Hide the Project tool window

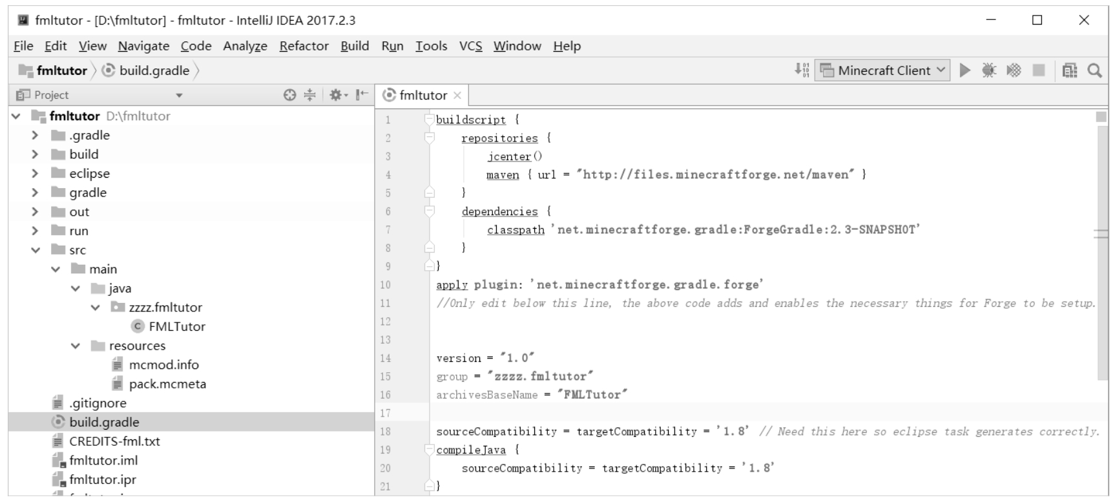[362, 95]
